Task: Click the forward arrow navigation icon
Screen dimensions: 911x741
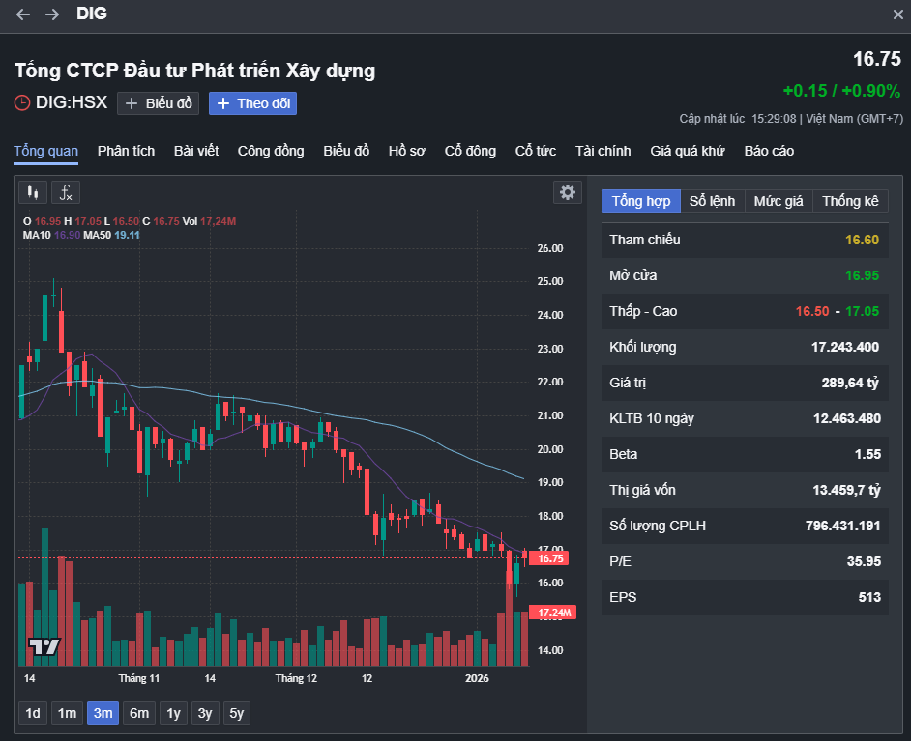Action: pos(52,14)
